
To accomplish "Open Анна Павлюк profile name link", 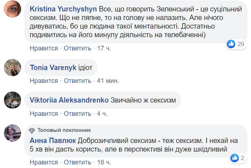I will (x=53, y=140).
